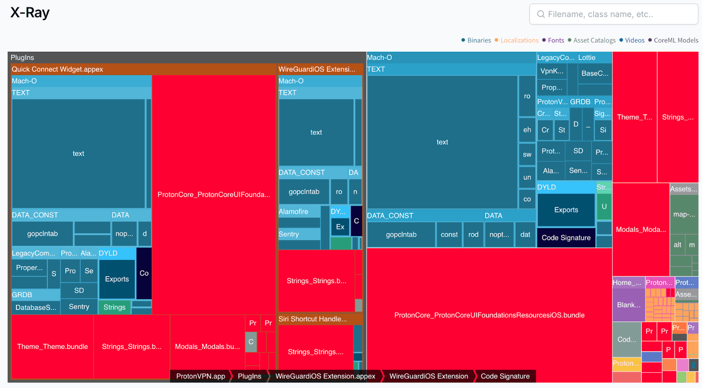This screenshot has height=388, width=702.
Task: Click the search magnifier icon
Action: click(541, 14)
